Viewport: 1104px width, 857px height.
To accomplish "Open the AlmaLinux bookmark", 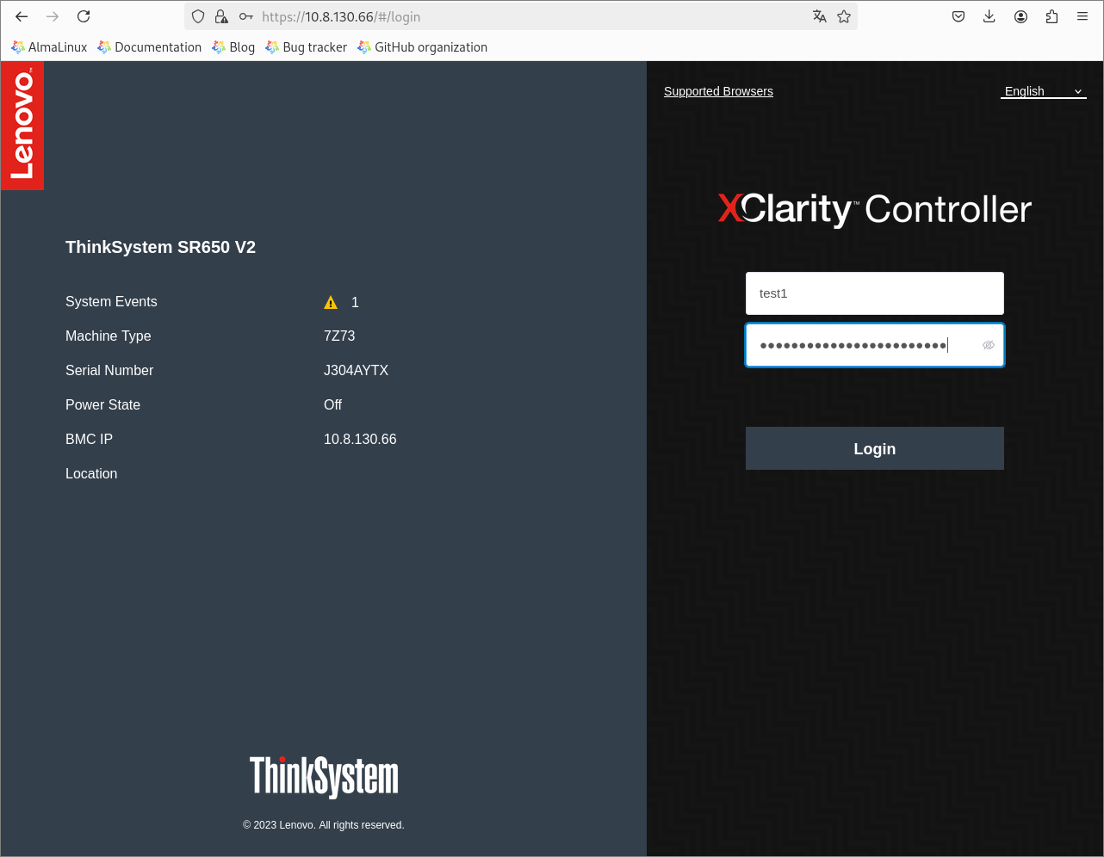I will 49,47.
